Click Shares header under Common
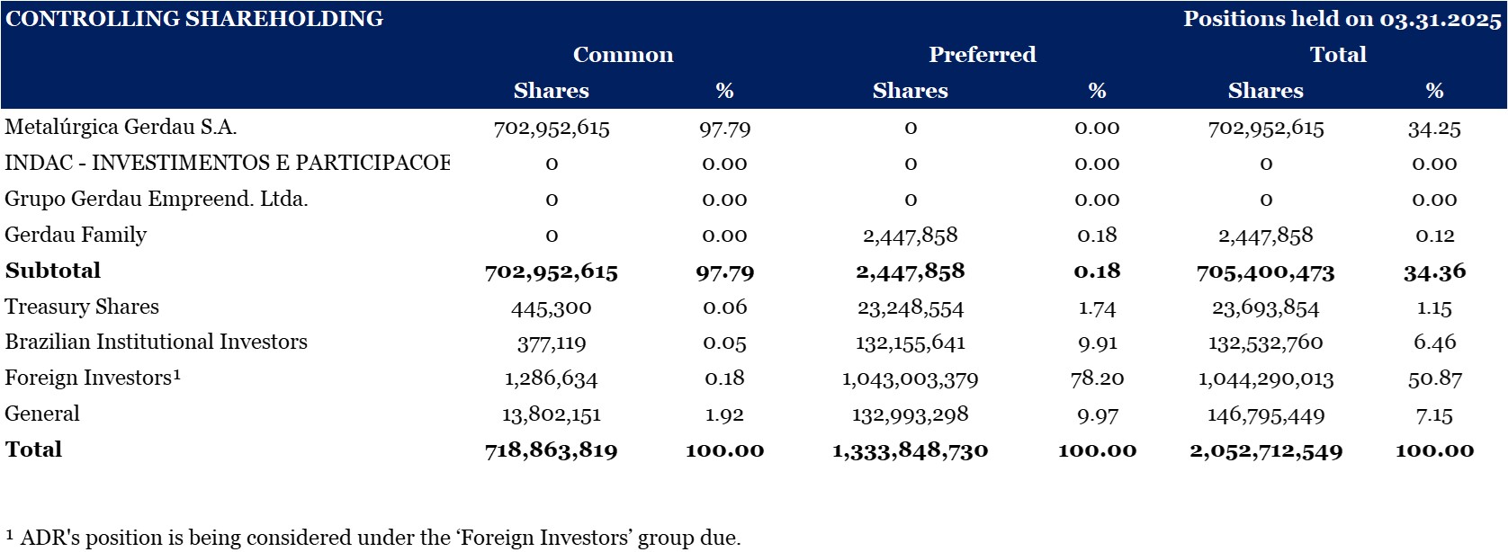The width and height of the screenshot is (1508, 552). pos(551,91)
